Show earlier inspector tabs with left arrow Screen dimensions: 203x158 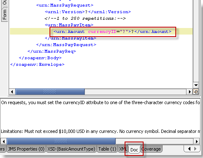[x=189, y=149]
